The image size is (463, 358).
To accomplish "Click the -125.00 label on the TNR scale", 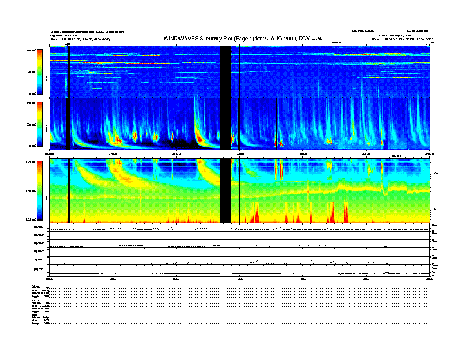I will (x=30, y=162).
